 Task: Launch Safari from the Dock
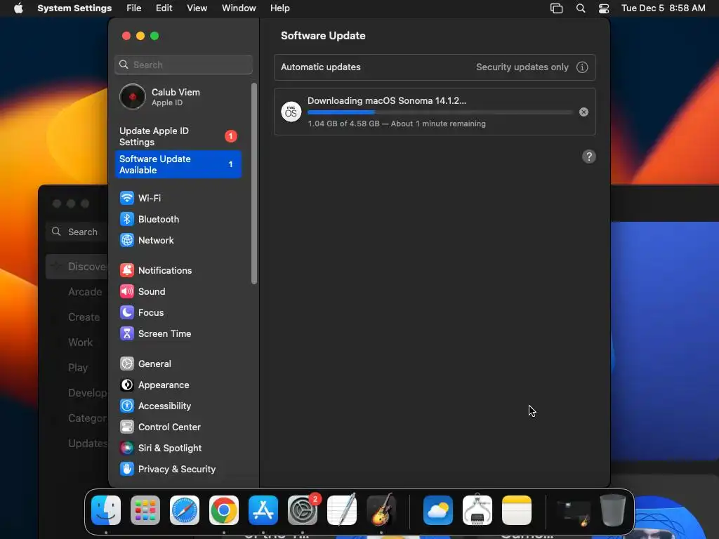[185, 510]
